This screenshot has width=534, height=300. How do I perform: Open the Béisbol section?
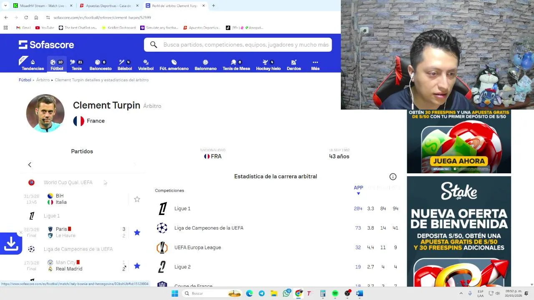coord(124,65)
